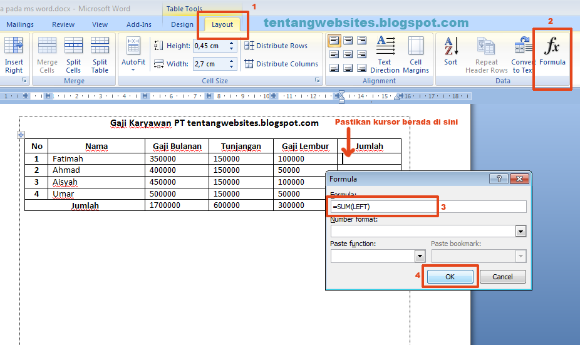Click the Text Direction icon
This screenshot has width=580, height=345.
[x=385, y=54]
